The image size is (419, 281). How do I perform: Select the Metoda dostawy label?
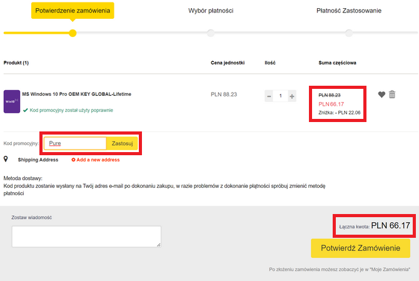[23, 178]
